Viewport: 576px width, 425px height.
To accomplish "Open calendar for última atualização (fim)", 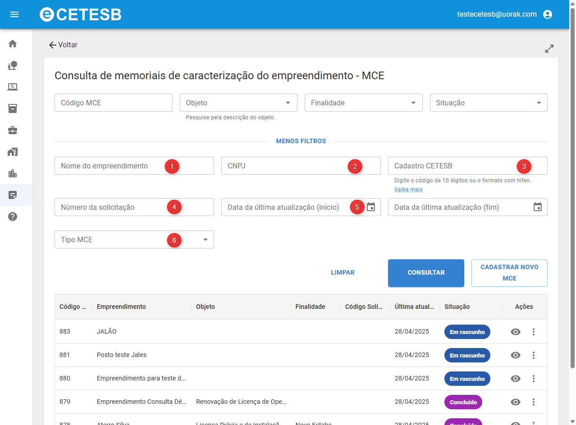I will tap(537, 207).
